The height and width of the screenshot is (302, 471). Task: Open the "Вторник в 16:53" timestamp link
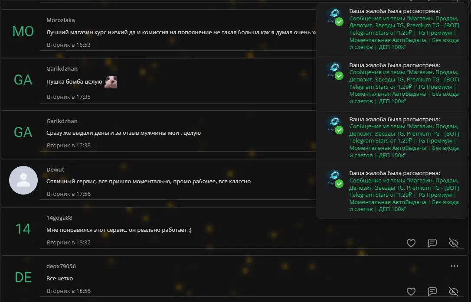[69, 45]
